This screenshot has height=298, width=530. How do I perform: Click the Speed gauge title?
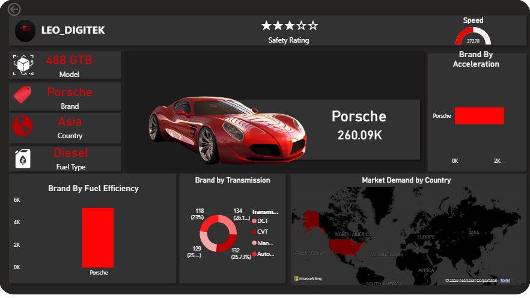474,20
